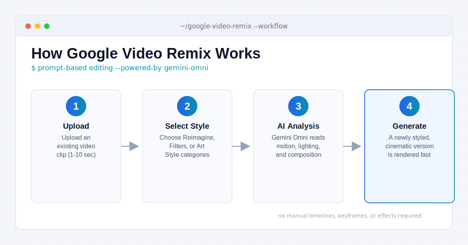Select the step 4 circle badge
The width and height of the screenshot is (468, 245).
tap(409, 106)
